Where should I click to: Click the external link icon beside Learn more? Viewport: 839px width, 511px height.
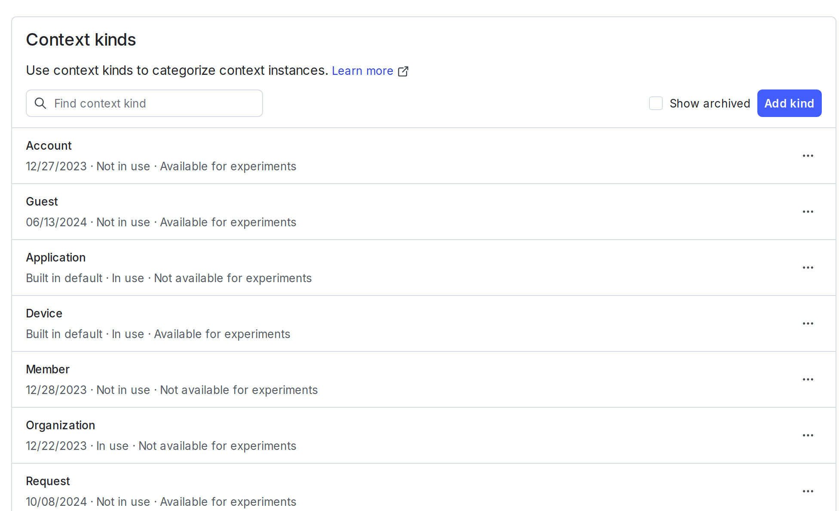403,71
